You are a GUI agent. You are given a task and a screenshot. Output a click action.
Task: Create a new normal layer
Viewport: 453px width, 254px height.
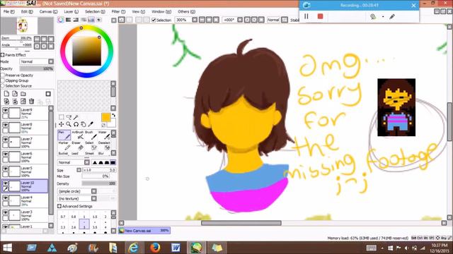pos(6,94)
